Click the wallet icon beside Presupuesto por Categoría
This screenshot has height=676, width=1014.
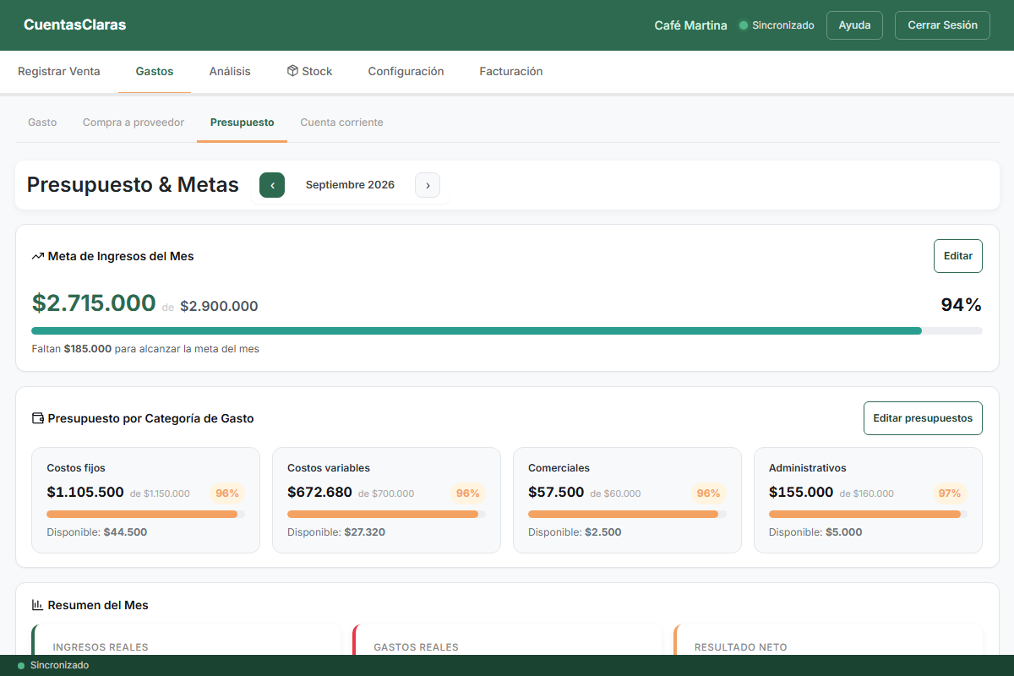pos(37,418)
